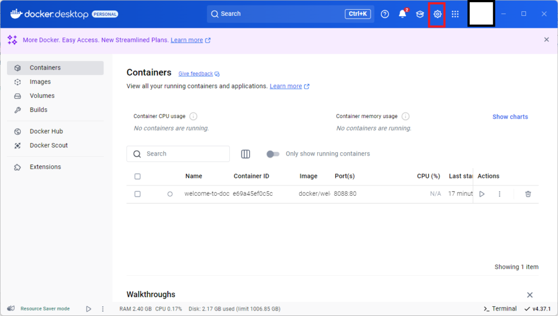Open the notifications bell

click(403, 14)
